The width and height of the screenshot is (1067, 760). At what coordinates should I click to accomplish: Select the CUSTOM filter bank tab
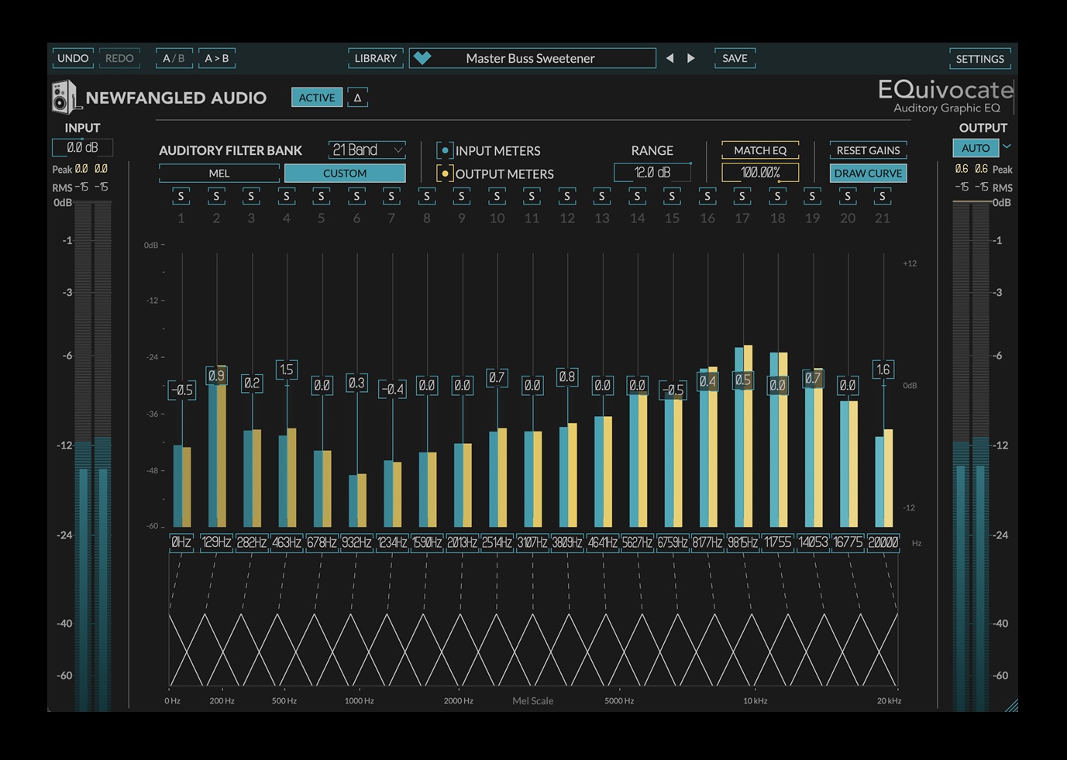[x=345, y=174]
